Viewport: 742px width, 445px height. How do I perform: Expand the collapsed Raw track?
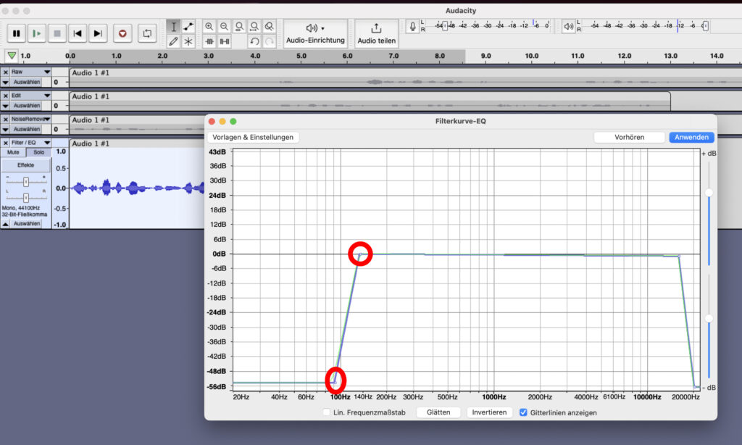[5, 83]
